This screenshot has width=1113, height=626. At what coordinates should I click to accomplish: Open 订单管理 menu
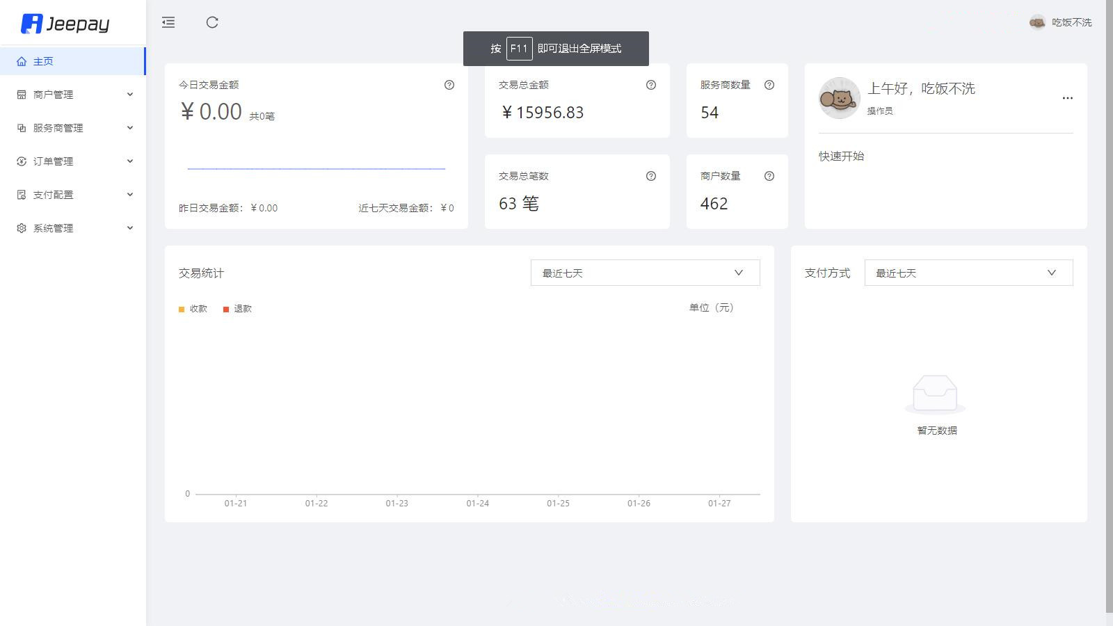(73, 161)
